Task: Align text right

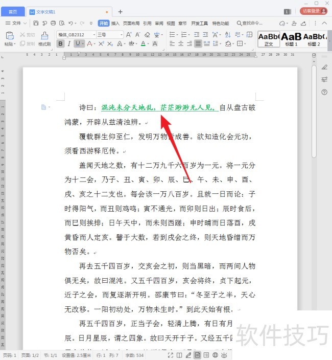Action: pyautogui.click(x=189, y=43)
